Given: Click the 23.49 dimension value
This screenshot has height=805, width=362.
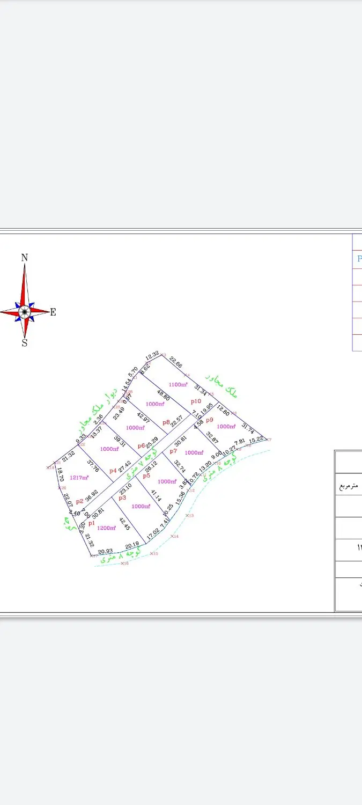Looking at the screenshot, I should (119, 414).
